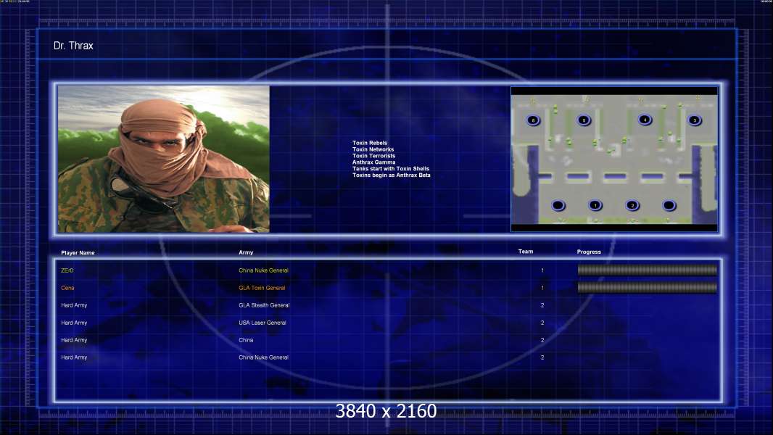Click Cena's loading progress bar
This screenshot has width=773, height=435.
pyautogui.click(x=647, y=288)
